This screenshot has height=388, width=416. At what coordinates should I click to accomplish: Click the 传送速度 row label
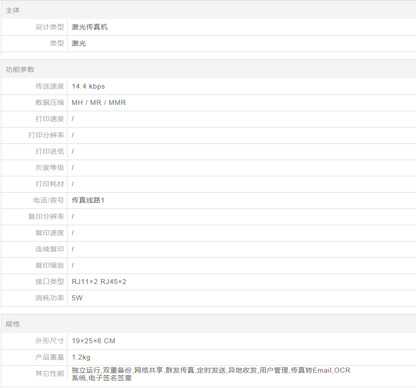tap(50, 86)
